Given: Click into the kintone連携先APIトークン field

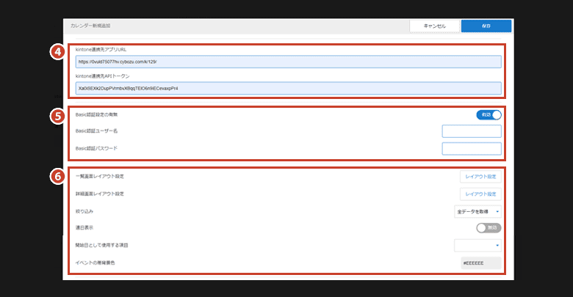Looking at the screenshot, I should 288,88.
